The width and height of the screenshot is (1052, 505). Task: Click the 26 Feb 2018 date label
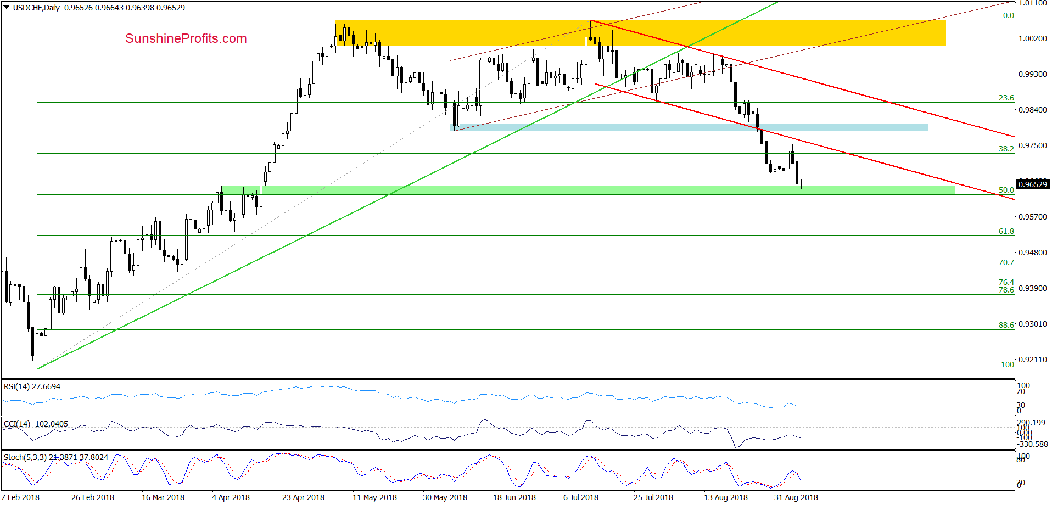point(93,497)
